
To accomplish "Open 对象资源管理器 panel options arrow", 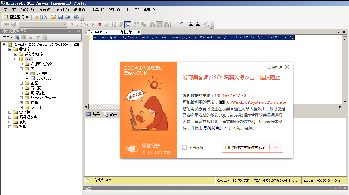I will click(x=69, y=31).
